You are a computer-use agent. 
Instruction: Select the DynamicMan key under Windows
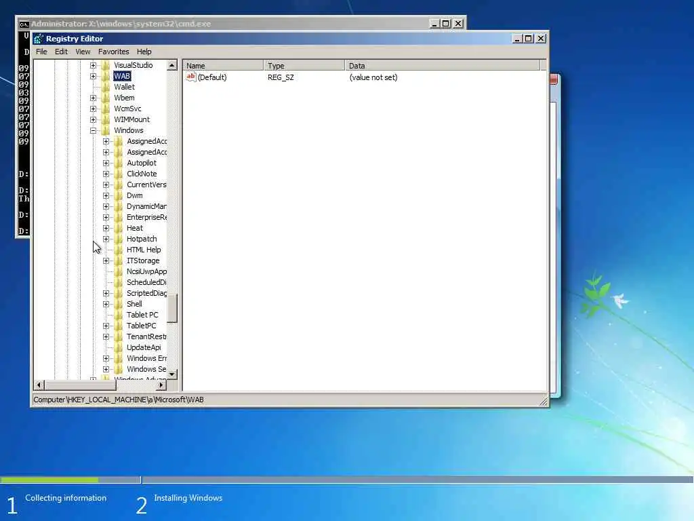tap(146, 206)
